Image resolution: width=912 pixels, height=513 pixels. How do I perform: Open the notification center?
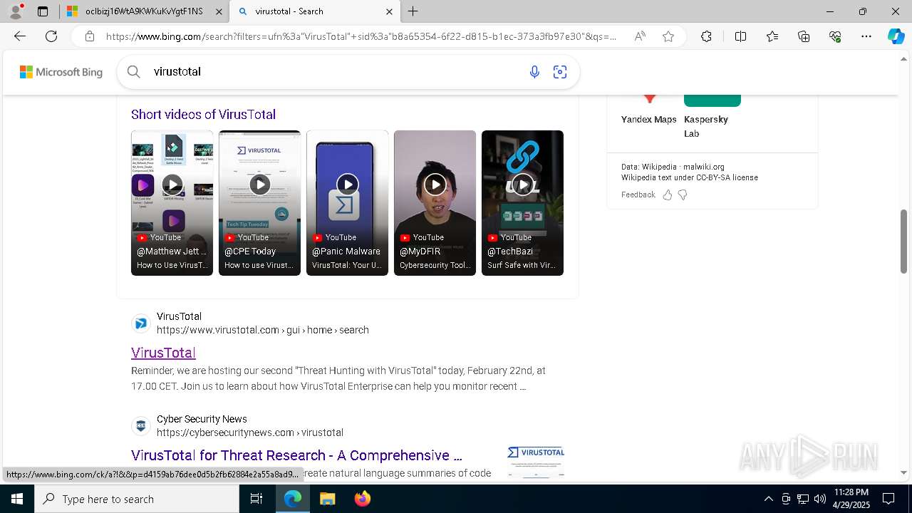[888, 499]
